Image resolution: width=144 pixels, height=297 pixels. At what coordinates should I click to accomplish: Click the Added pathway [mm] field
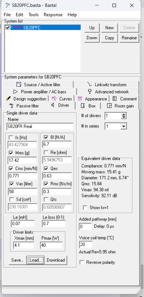point(85,226)
